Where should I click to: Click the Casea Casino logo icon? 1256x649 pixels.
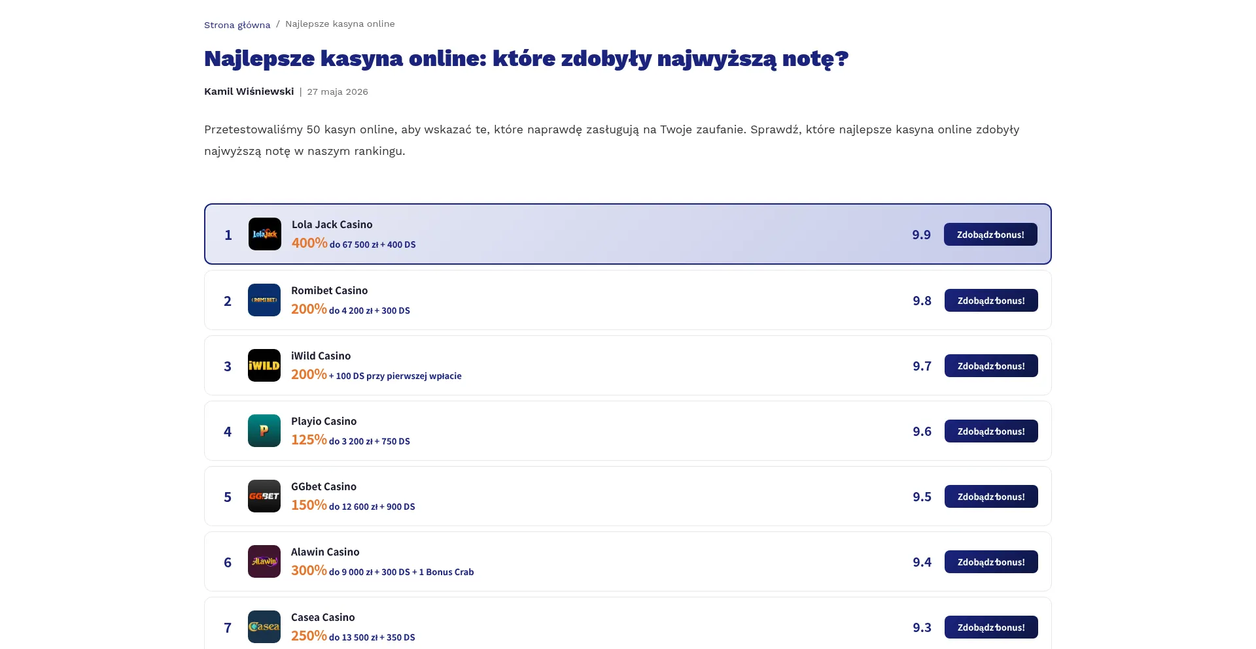[264, 627]
